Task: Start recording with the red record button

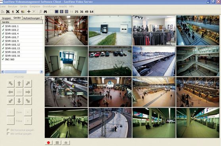Action: click(x=48, y=142)
